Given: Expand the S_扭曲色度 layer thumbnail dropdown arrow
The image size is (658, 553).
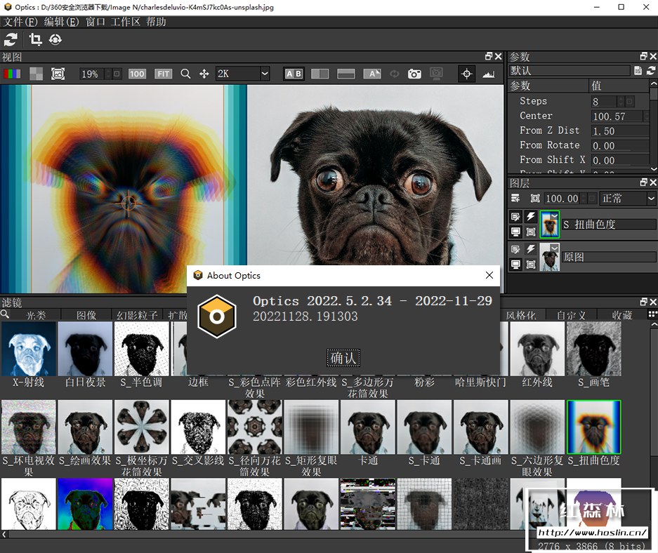Looking at the screenshot, I should click(554, 215).
